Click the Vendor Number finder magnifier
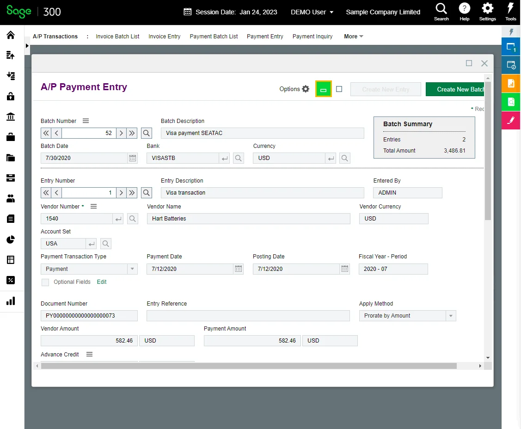 (132, 219)
